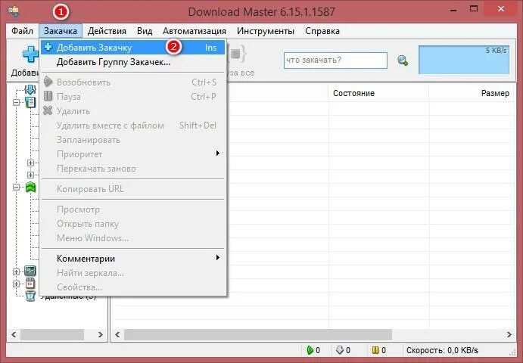The height and width of the screenshot is (363, 523).
Task: Click the Возобновить menu entry
Action: coord(132,82)
